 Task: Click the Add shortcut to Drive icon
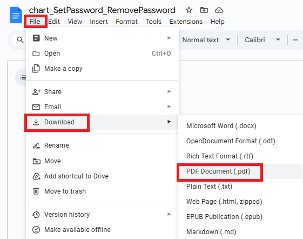pyautogui.click(x=36, y=176)
